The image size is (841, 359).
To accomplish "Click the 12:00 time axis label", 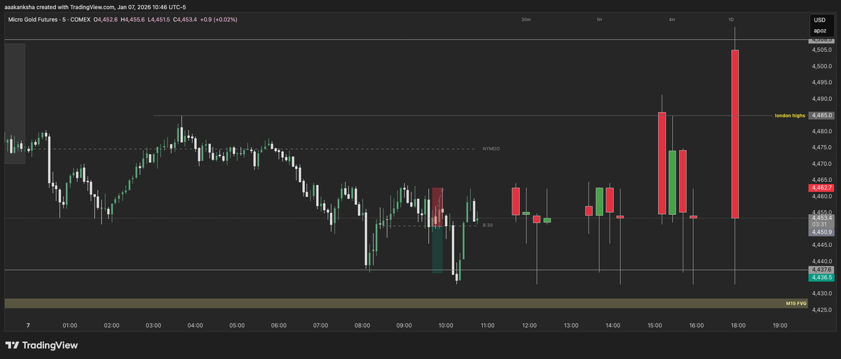I will [529, 325].
